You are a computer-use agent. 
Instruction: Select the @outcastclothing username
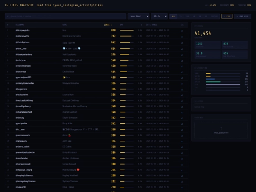(24, 101)
